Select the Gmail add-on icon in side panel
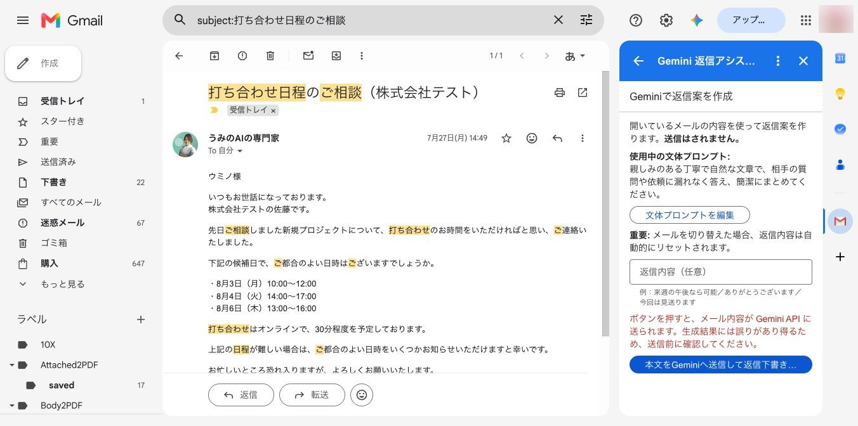This screenshot has width=858, height=426. (840, 221)
